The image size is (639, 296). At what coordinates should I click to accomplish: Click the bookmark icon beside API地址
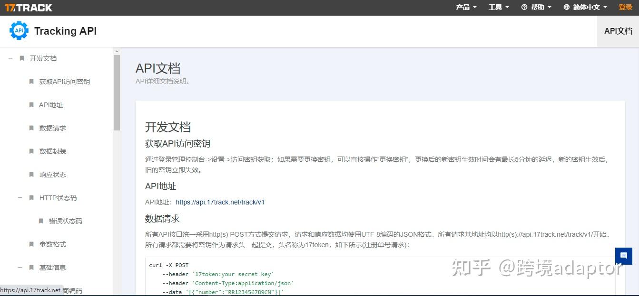(30, 105)
